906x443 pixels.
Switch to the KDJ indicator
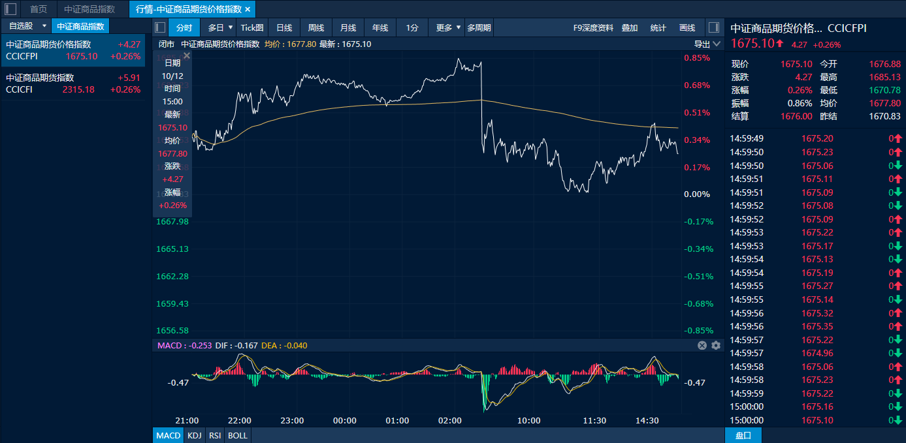click(x=195, y=435)
